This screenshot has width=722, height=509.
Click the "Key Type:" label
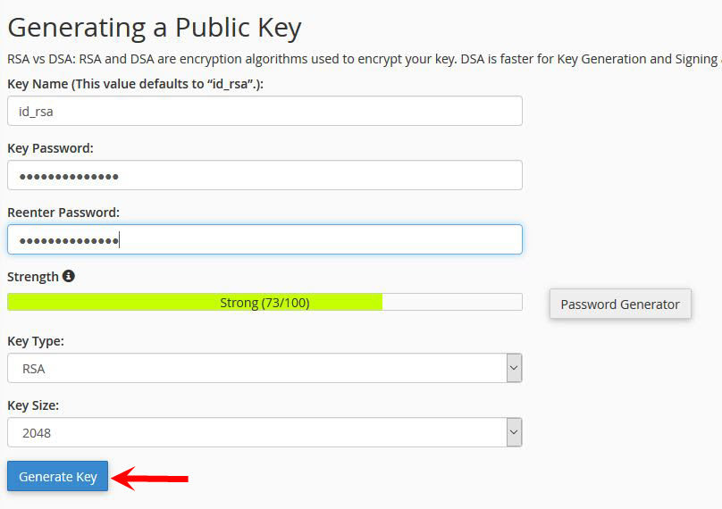click(36, 341)
